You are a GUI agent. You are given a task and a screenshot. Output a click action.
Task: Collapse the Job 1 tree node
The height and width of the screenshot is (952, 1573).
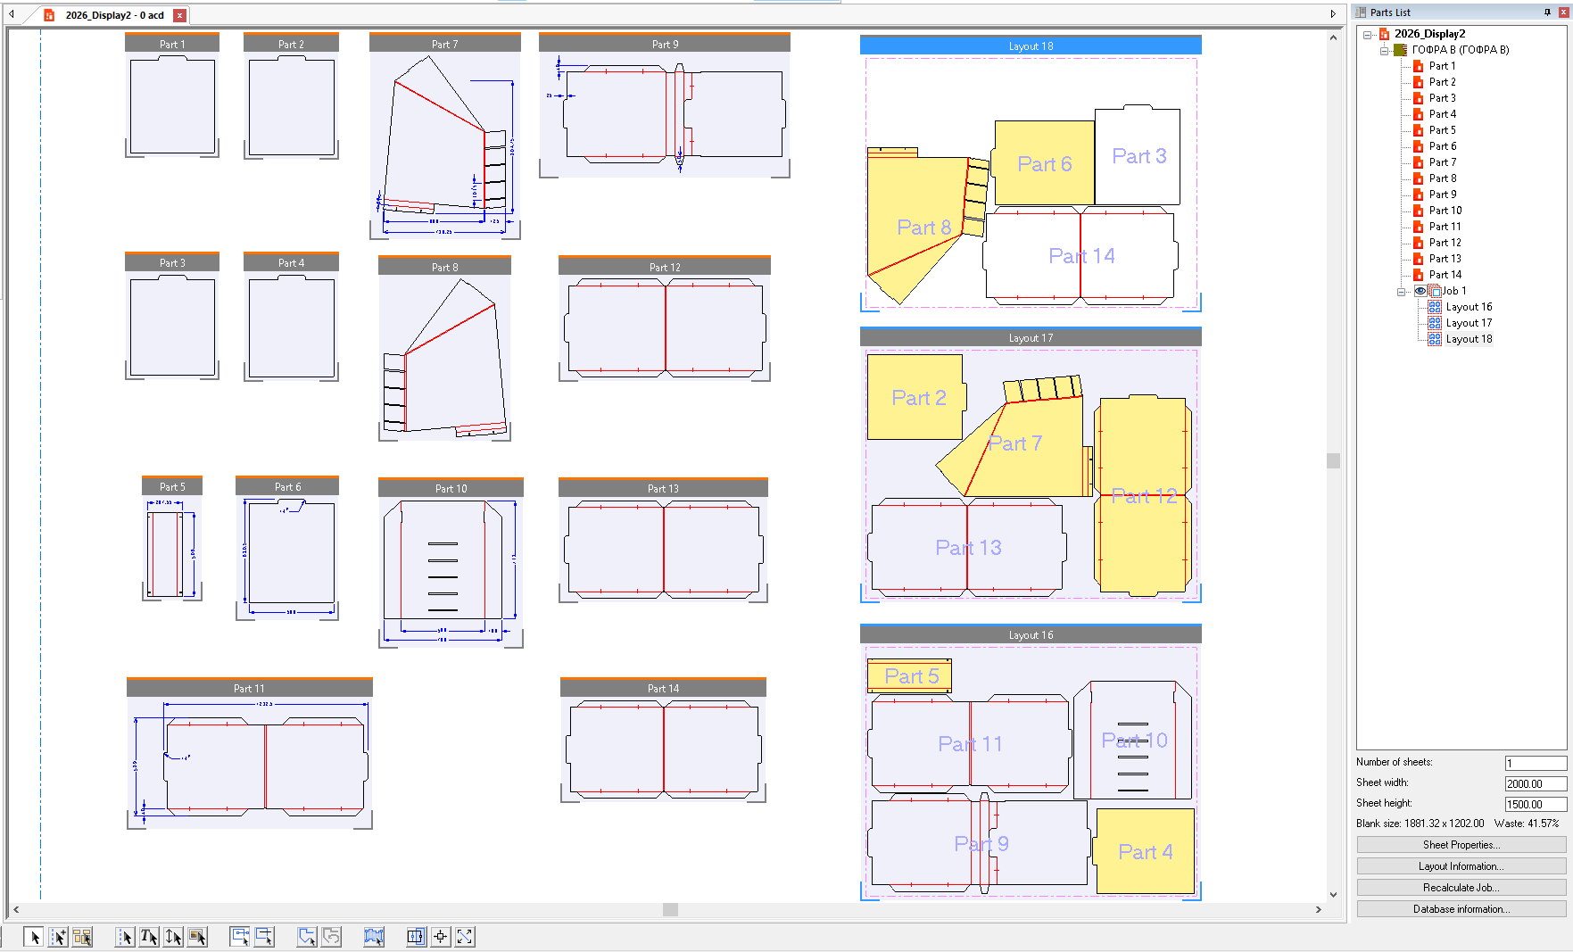tap(1402, 292)
